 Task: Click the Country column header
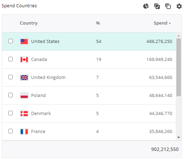tap(29, 23)
